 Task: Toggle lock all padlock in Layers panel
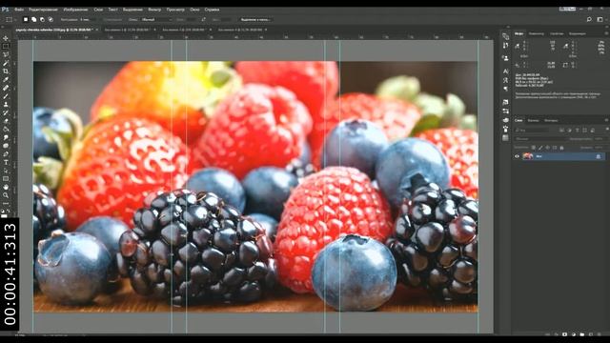561,148
